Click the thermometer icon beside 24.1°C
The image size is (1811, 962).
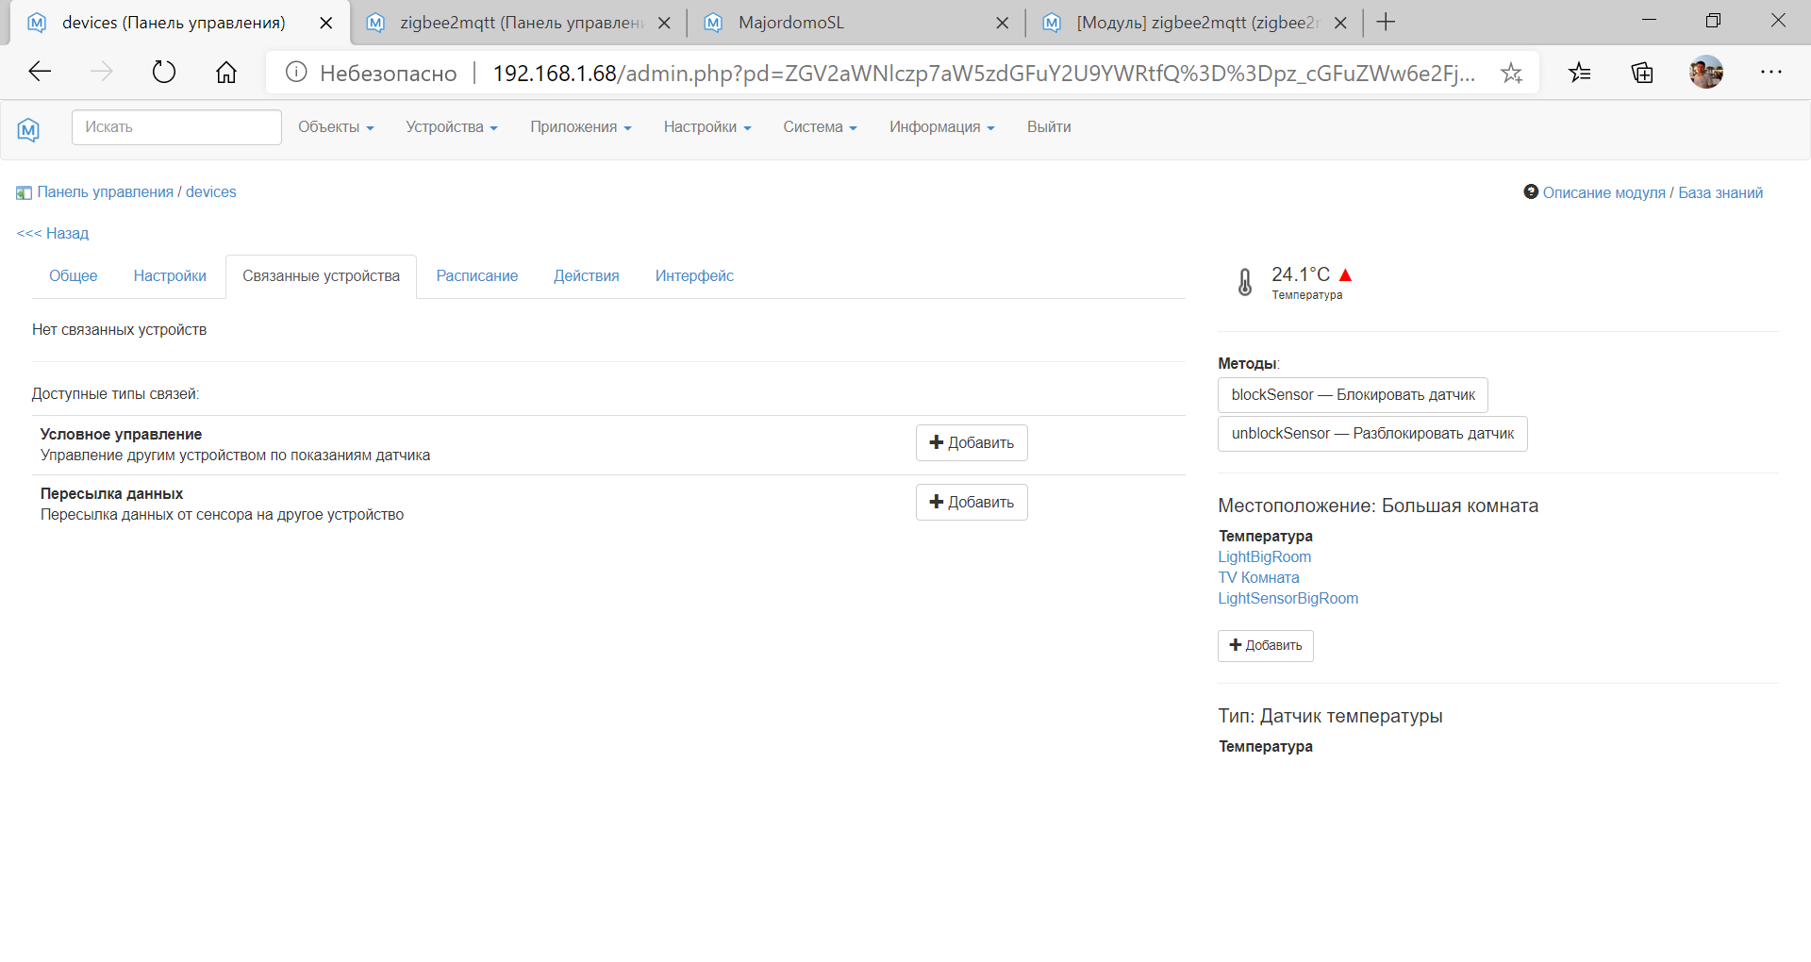[1245, 282]
